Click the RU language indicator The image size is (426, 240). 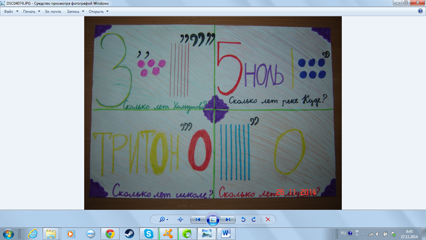click(x=343, y=233)
